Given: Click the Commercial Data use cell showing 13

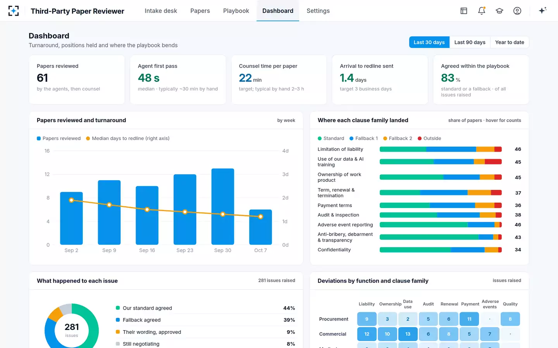Looking at the screenshot, I should pyautogui.click(x=408, y=334).
